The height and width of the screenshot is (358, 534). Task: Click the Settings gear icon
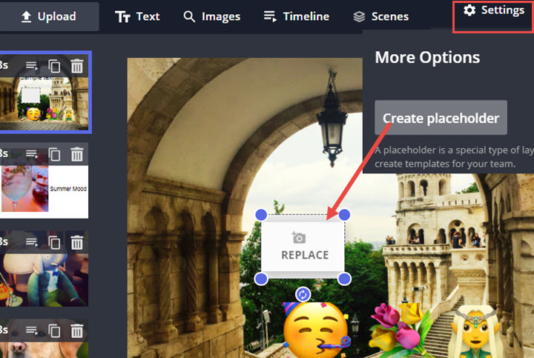pyautogui.click(x=469, y=10)
